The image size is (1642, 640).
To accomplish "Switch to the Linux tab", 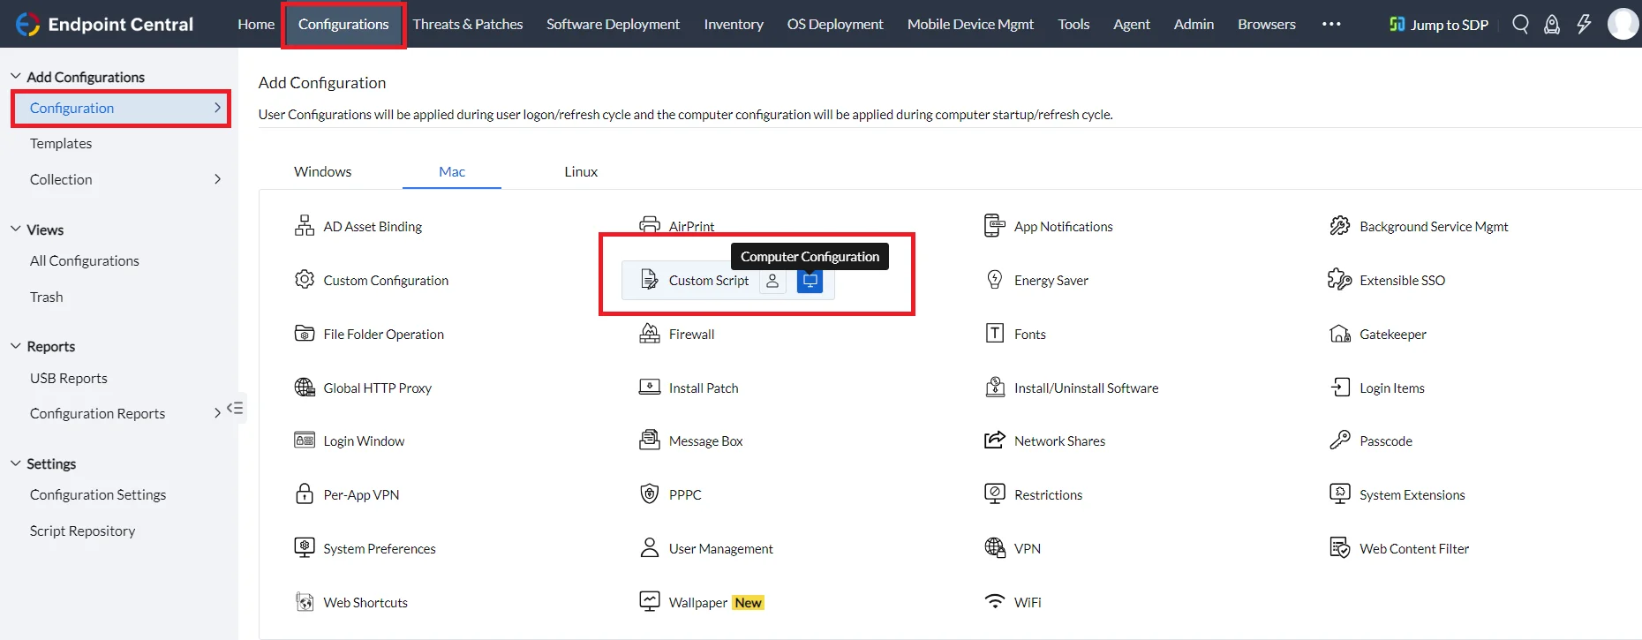I will 581,171.
